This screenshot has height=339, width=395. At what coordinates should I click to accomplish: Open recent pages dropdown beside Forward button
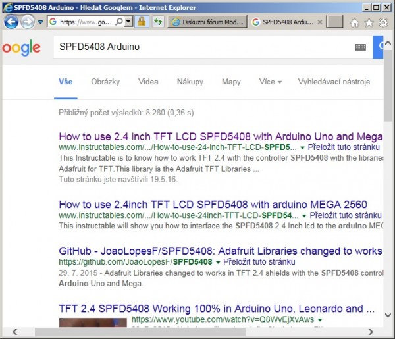click(x=40, y=22)
